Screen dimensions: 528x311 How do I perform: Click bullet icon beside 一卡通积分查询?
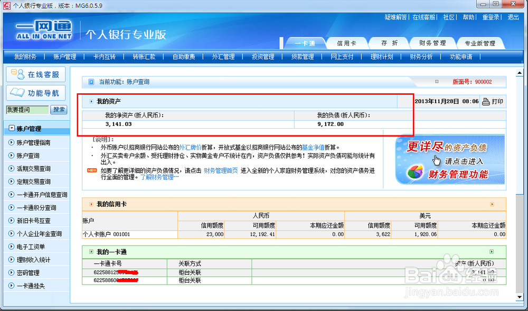click(x=11, y=208)
